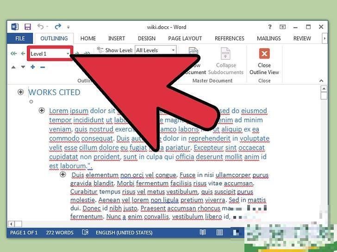Open the REVIEW tab
Screen dimensions: 337x252
pos(302,38)
